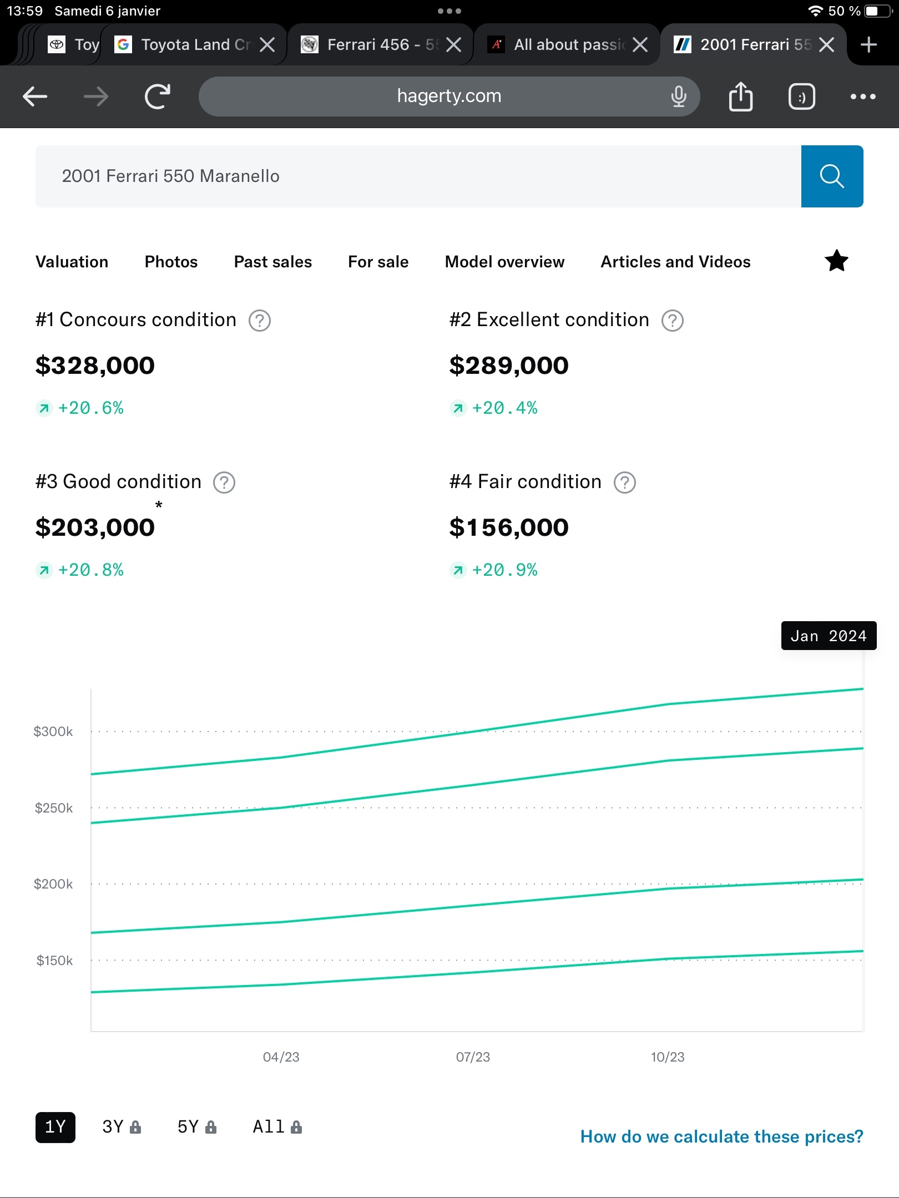This screenshot has width=899, height=1198.
Task: Show help for #4 Fair condition
Action: 624,483
